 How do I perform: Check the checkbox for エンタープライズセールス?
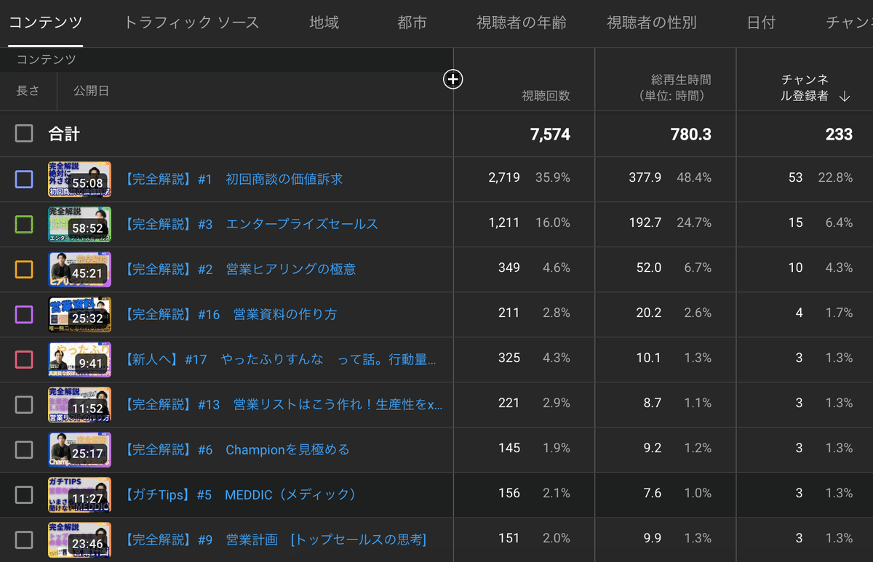coord(24,224)
